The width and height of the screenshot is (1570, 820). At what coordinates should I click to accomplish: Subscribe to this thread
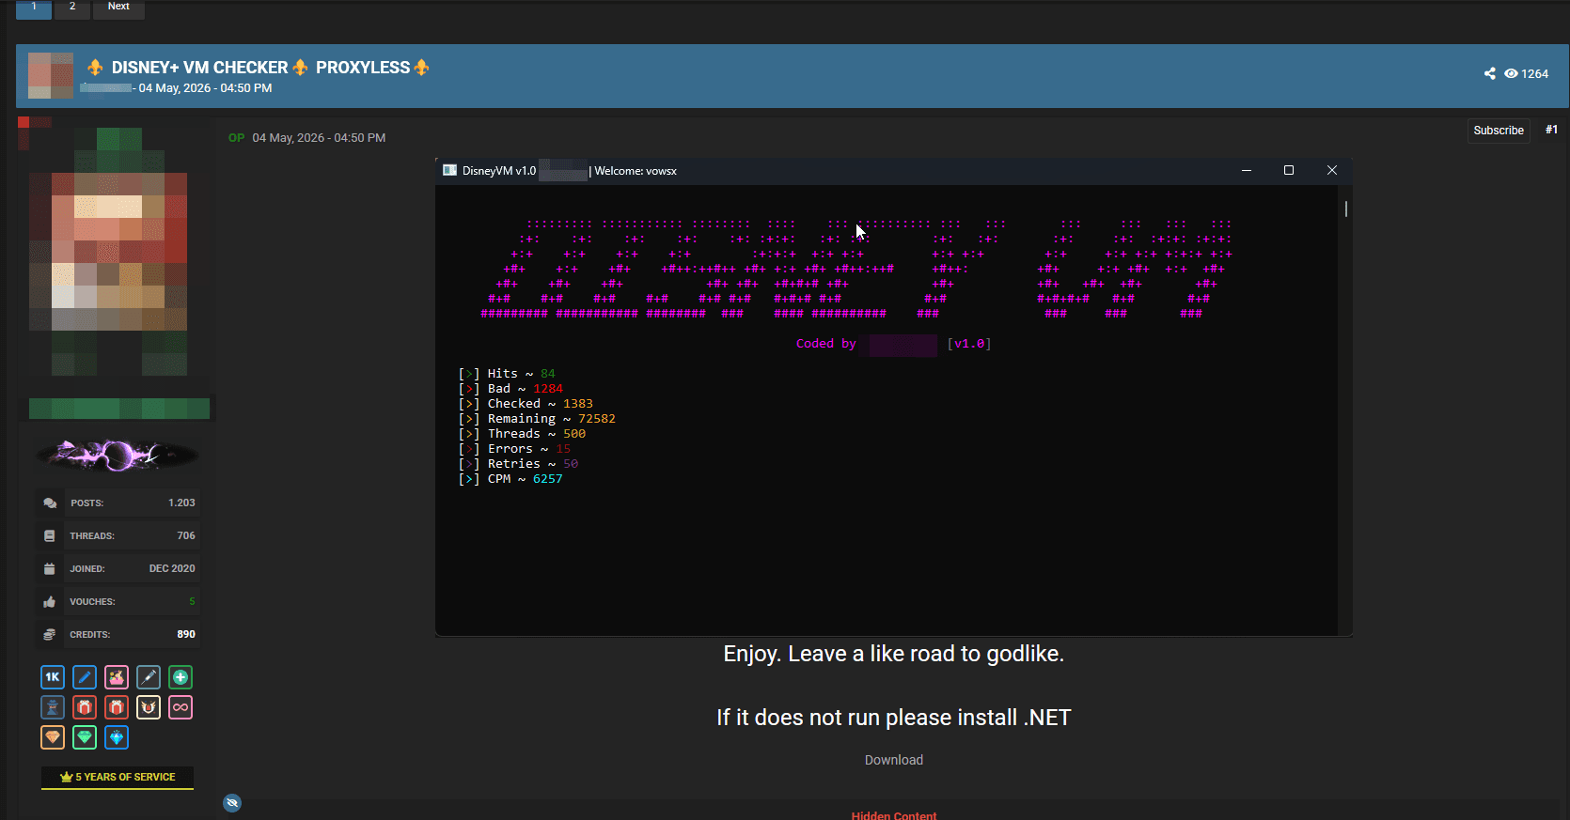pos(1499,131)
